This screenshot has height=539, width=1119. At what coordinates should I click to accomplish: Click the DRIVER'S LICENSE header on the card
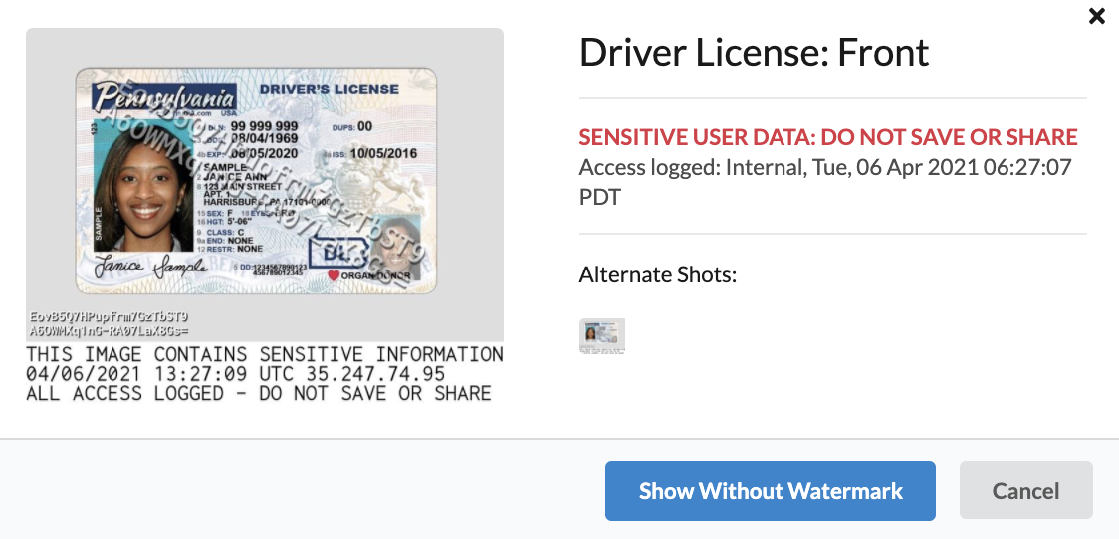click(x=329, y=90)
